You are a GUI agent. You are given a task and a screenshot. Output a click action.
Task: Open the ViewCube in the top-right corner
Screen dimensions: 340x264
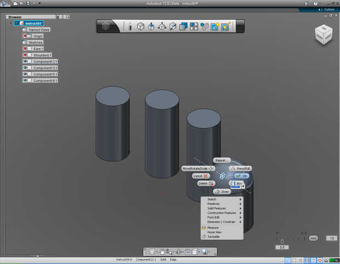click(x=323, y=34)
